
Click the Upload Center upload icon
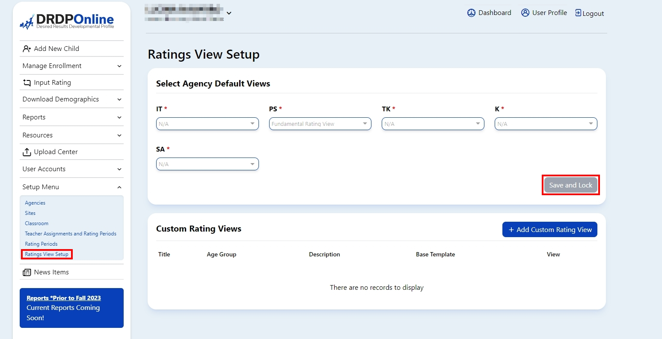27,152
